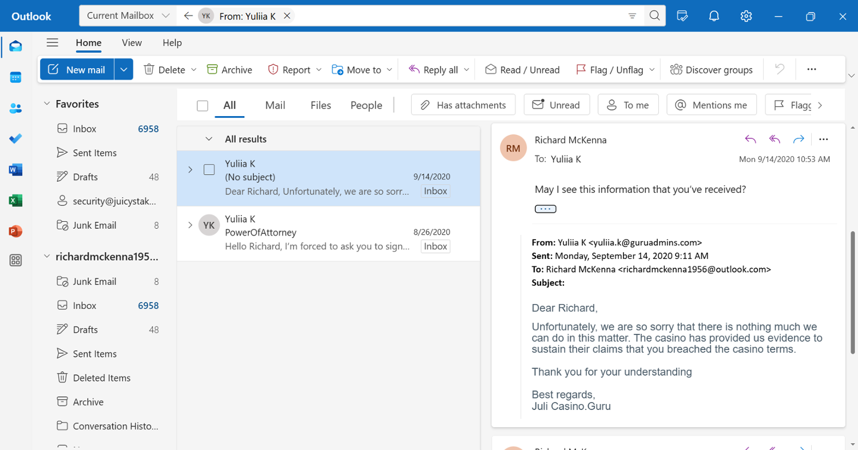Viewport: 858px width, 450px height.
Task: Tick the checkbox on the (No subject) email
Action: click(x=209, y=170)
